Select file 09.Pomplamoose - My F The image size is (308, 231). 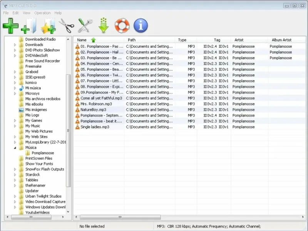102,92
